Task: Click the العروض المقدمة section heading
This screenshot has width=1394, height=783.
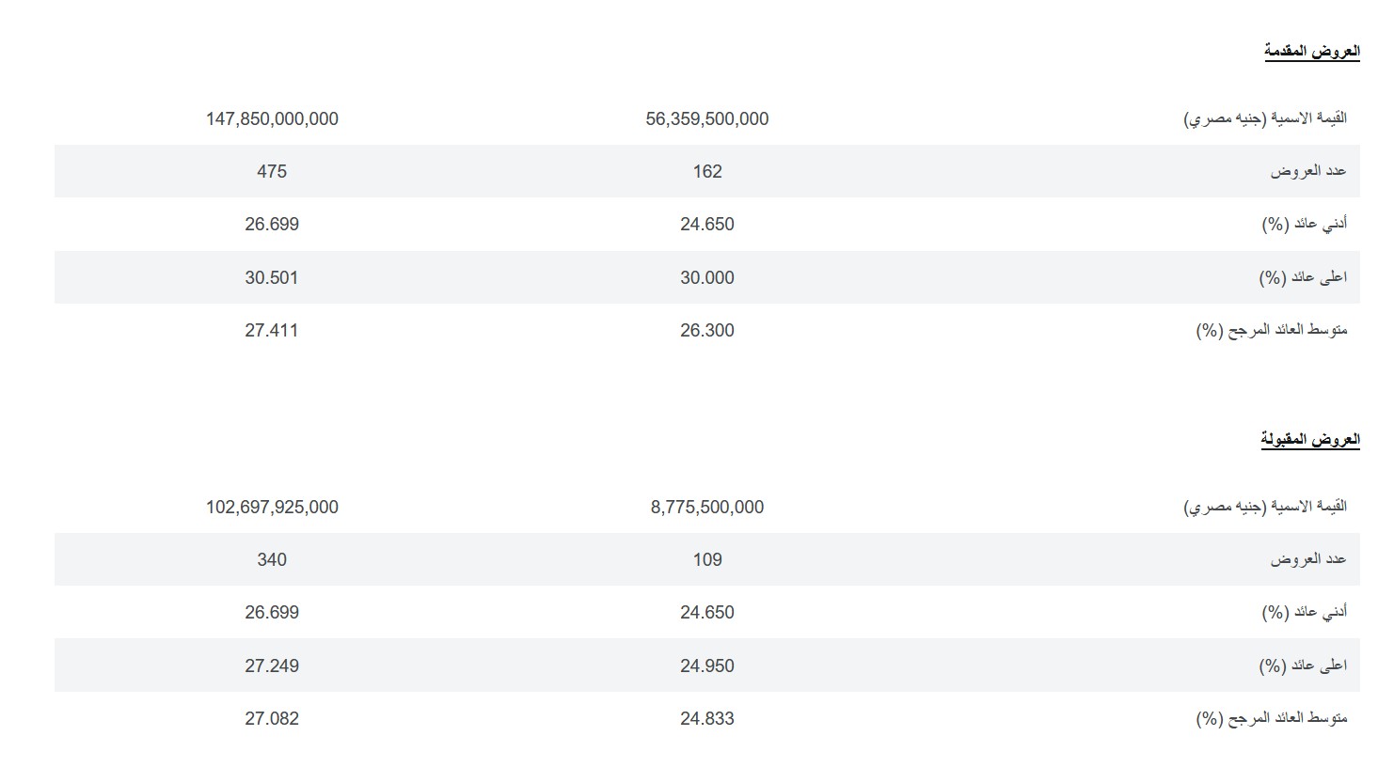Action: [1311, 51]
